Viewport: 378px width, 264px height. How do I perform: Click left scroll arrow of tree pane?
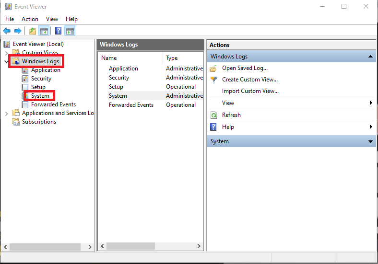pos(5,247)
